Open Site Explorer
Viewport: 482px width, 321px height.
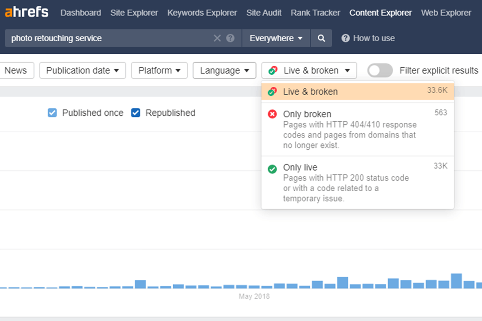(x=134, y=13)
